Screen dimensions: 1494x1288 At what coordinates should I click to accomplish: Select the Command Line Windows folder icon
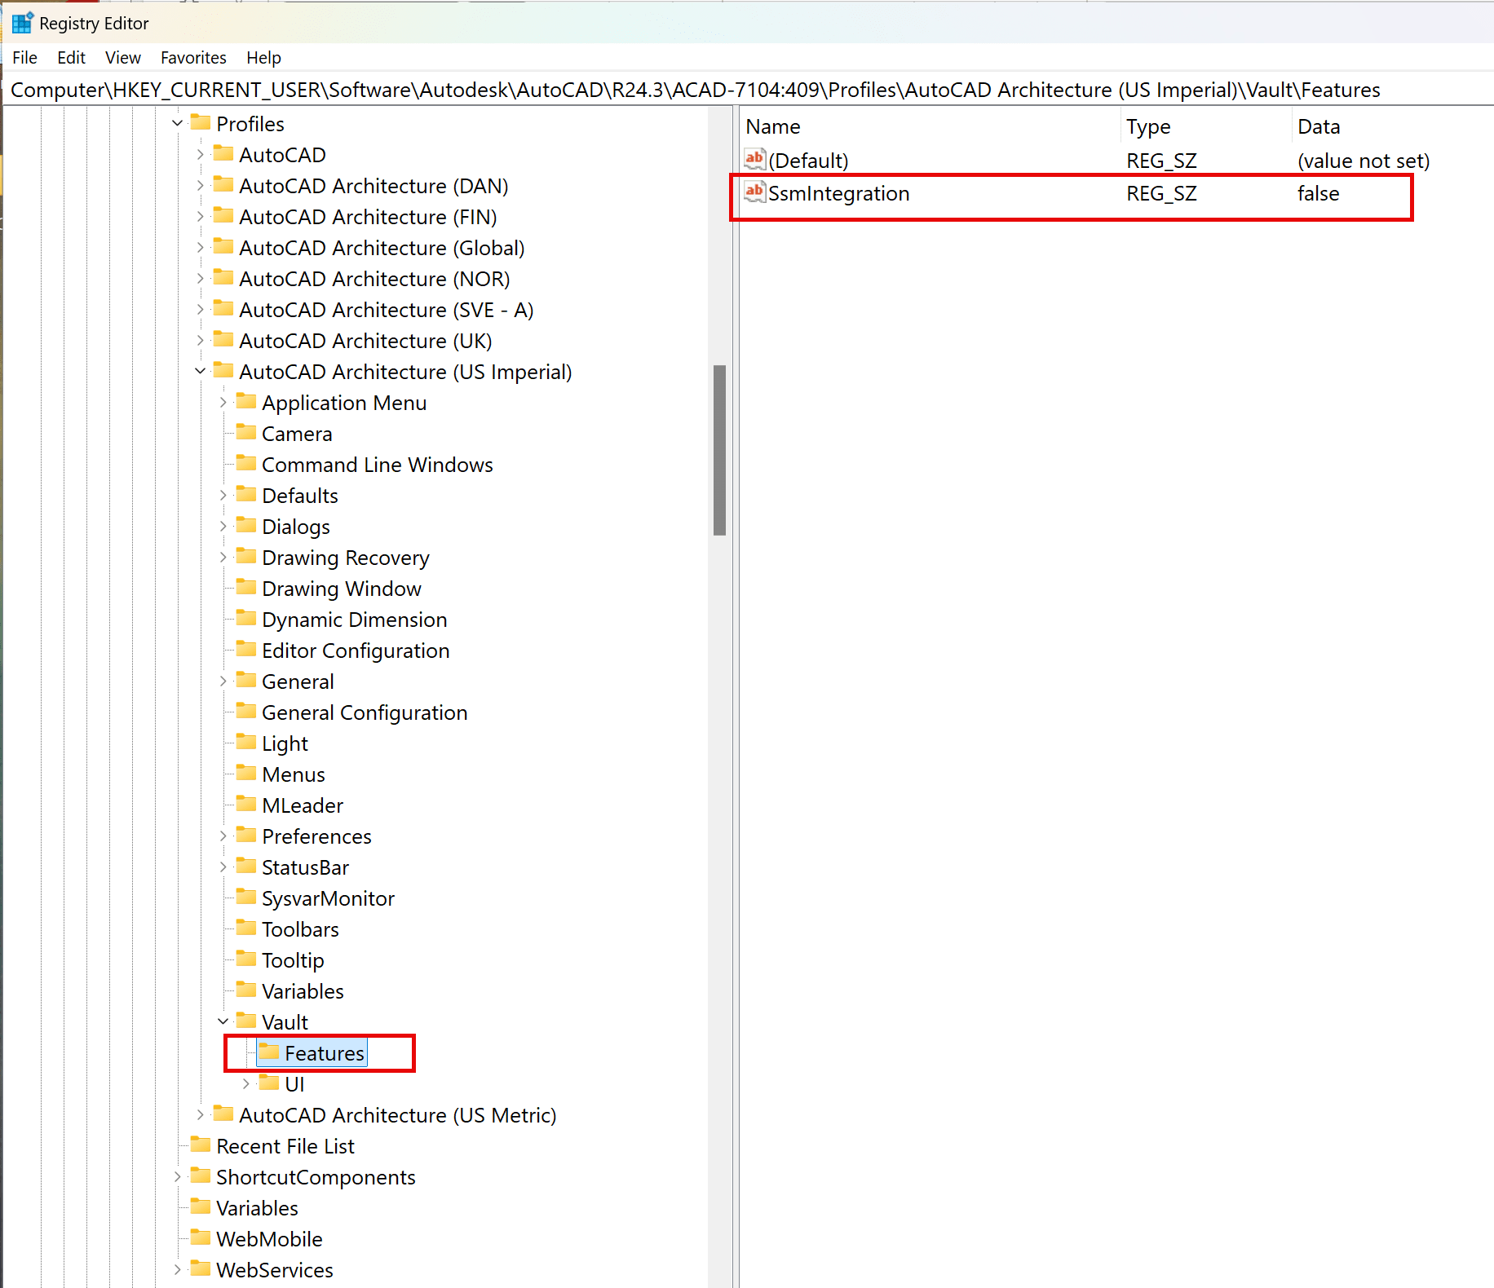click(246, 463)
